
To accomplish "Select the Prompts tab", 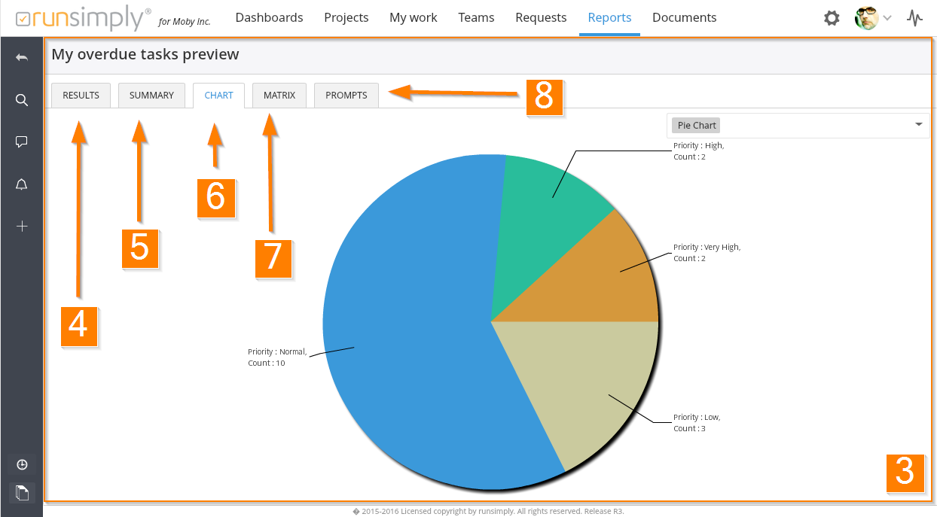I will tap(346, 96).
